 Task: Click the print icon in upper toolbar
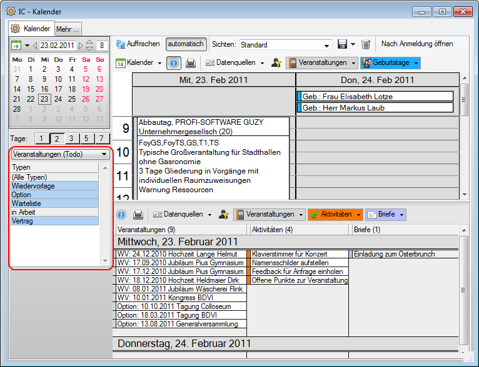pos(191,63)
